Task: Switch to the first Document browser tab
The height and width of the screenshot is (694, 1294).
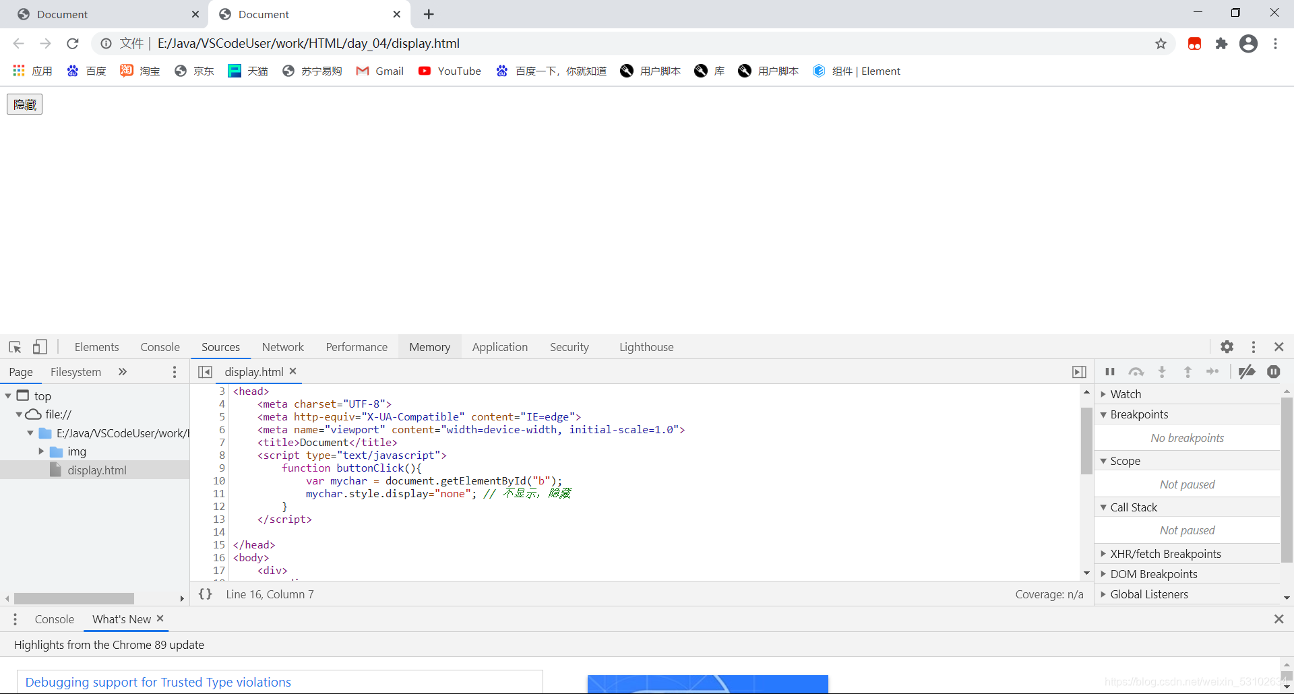Action: pyautogui.click(x=104, y=14)
